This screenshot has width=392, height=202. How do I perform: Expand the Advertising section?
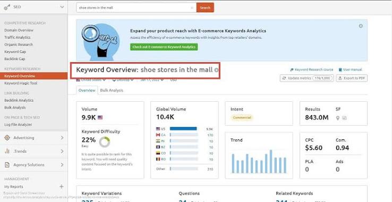(62, 137)
